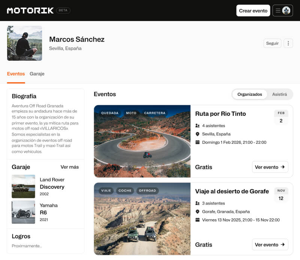Open the hamburger user menu
This screenshot has height=260, width=300.
[x=278, y=10]
